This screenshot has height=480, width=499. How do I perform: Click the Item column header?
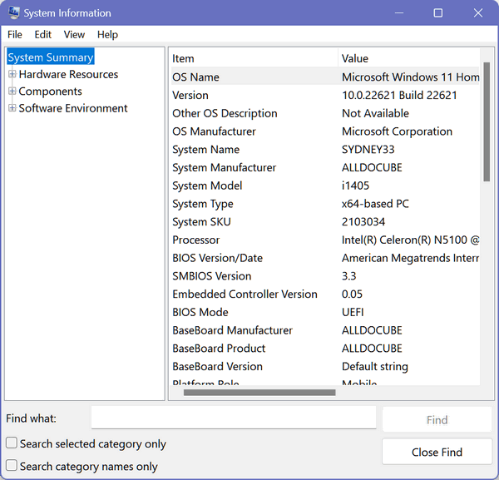(254, 58)
